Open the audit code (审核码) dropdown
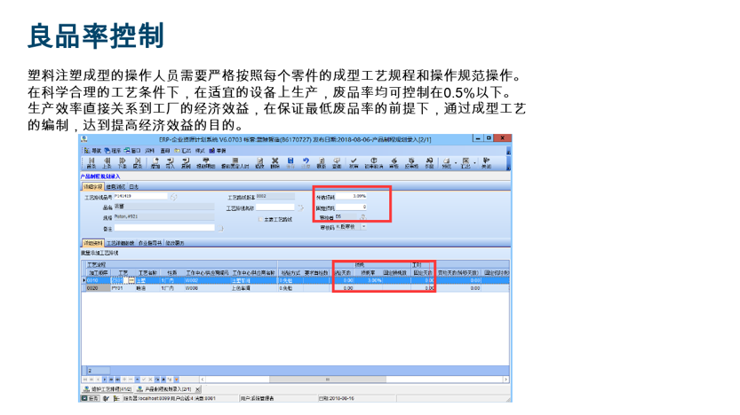The height and width of the screenshot is (415, 740). [x=363, y=227]
